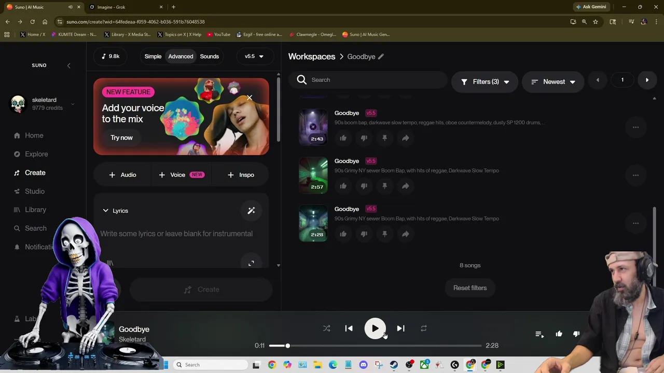Click the song search field

[368, 80]
